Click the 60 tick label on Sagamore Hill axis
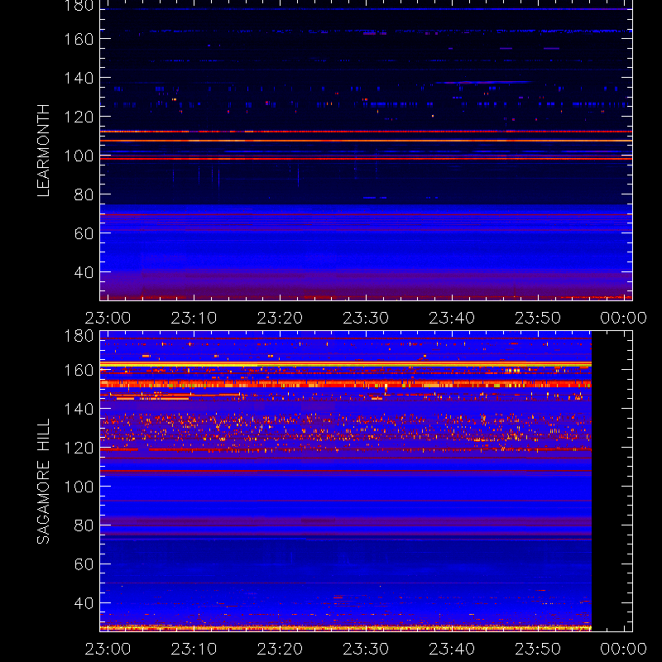662x662 pixels. pyautogui.click(x=84, y=564)
